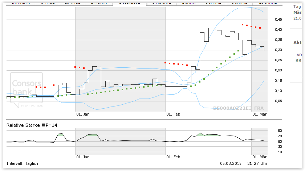The height and width of the screenshot is (171, 305).
Task: Click the 0,05 price axis label
Action: (278, 101)
